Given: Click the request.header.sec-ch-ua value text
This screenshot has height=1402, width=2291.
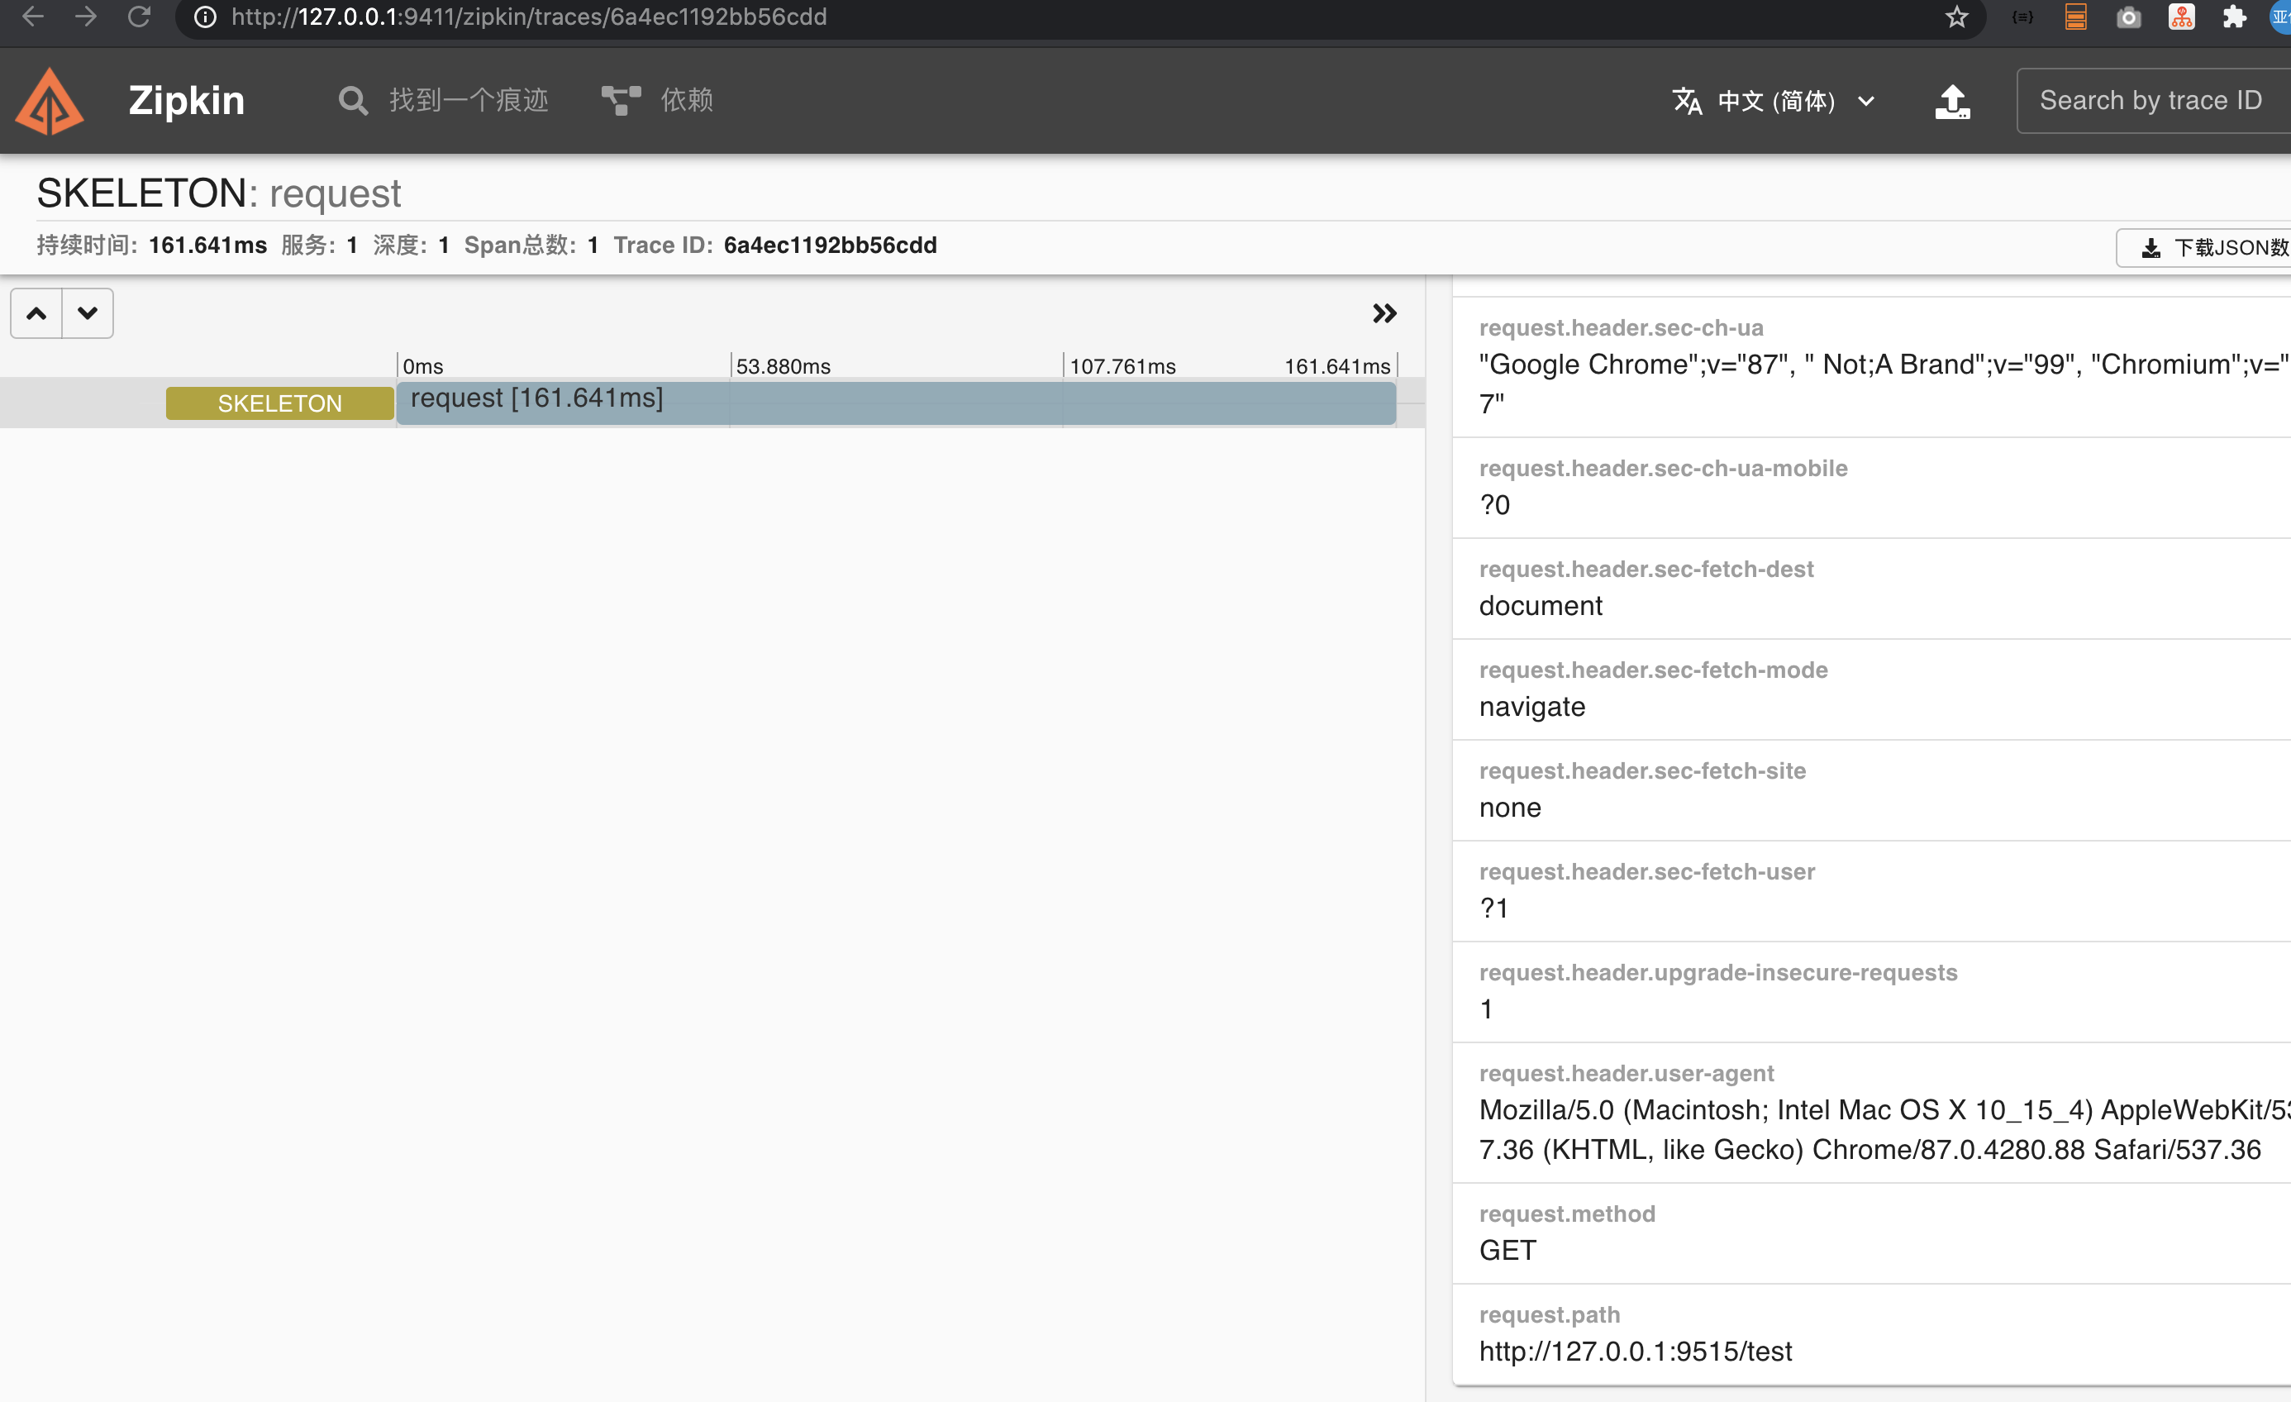Looking at the screenshot, I should pyautogui.click(x=1883, y=383).
